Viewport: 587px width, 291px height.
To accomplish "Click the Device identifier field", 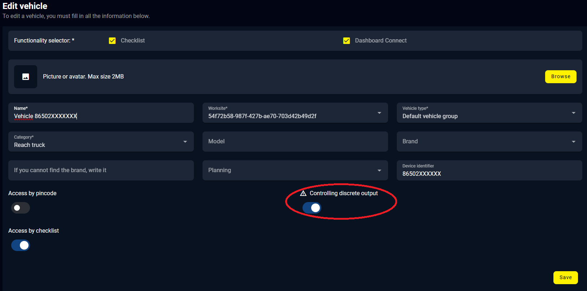I will click(489, 174).
